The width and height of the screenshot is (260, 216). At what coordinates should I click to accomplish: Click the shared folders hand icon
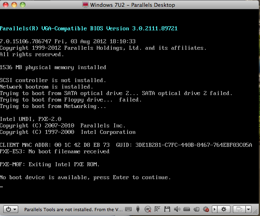click(196, 210)
